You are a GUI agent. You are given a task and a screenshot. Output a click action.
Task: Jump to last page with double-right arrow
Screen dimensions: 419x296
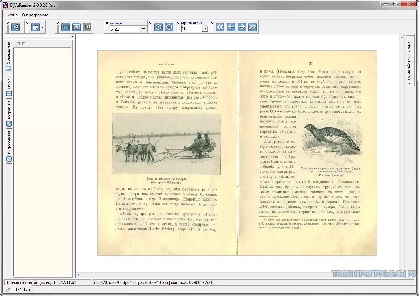point(253,27)
